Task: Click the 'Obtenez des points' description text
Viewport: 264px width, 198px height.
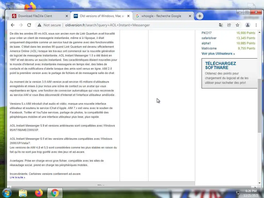Action: (x=227, y=78)
